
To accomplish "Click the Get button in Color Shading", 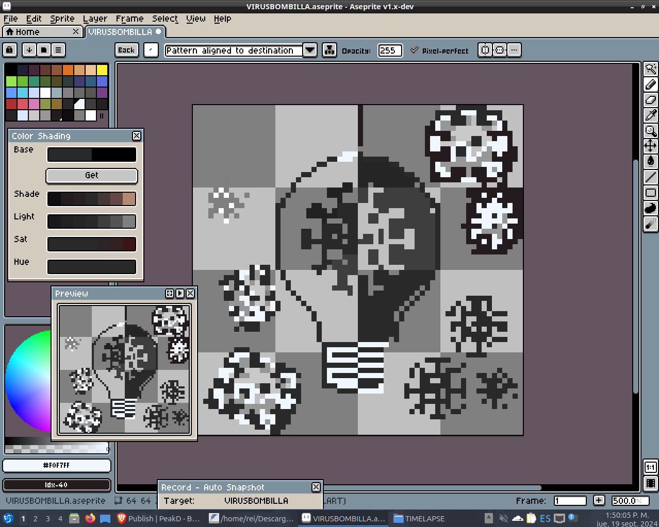I will [x=92, y=176].
